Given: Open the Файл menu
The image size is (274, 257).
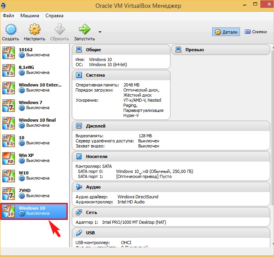Looking at the screenshot, I should point(8,16).
